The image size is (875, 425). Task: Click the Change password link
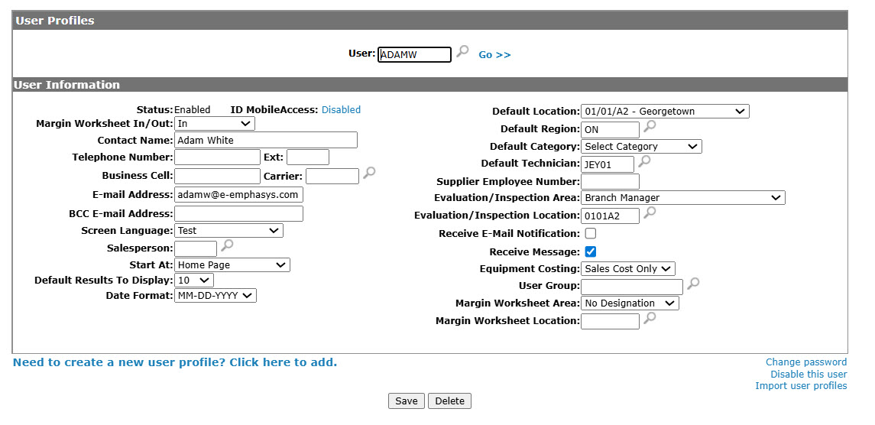(x=806, y=362)
